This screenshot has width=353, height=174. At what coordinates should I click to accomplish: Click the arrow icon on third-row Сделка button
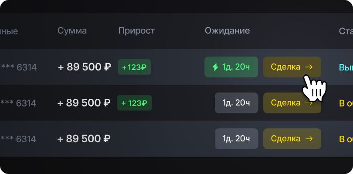(x=309, y=139)
